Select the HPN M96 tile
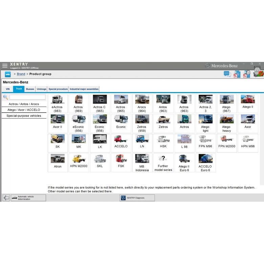264x264 pixels. click(248, 143)
